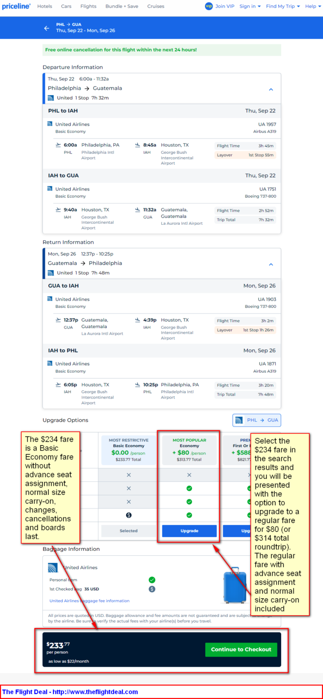Viewport: 323px width, 699px height.
Task: Open United Airlines baggage fee information link
Action: 90,601
